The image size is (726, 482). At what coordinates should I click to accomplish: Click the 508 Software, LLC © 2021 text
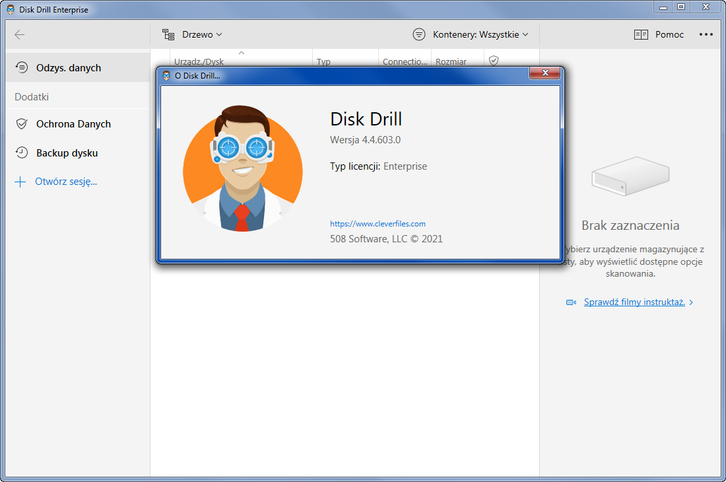[386, 239]
